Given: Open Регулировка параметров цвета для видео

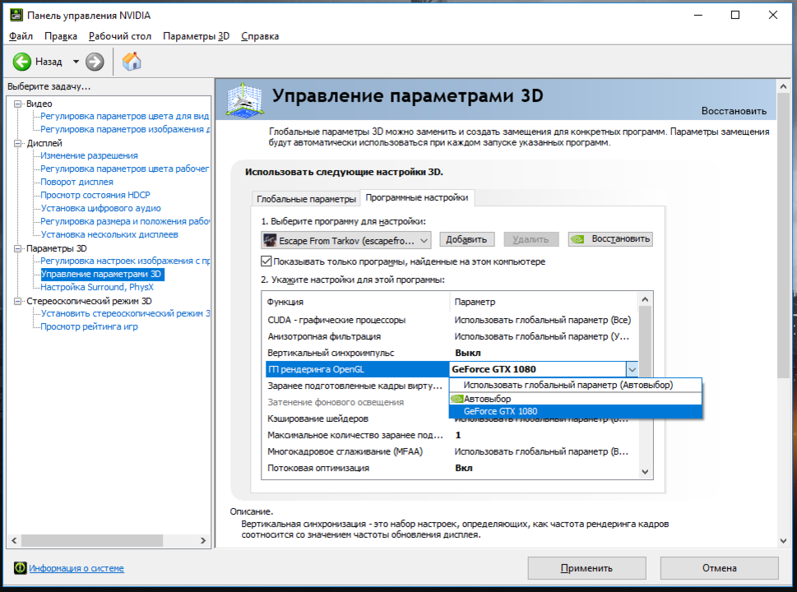Looking at the screenshot, I should [124, 116].
